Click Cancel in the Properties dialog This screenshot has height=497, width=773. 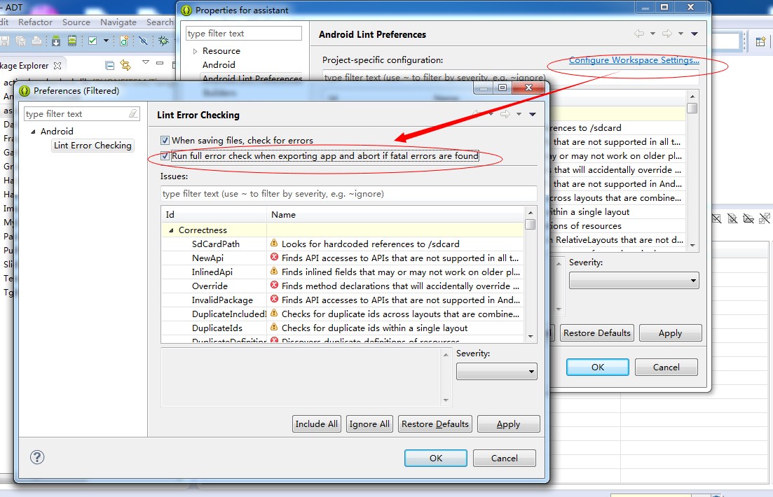click(666, 367)
